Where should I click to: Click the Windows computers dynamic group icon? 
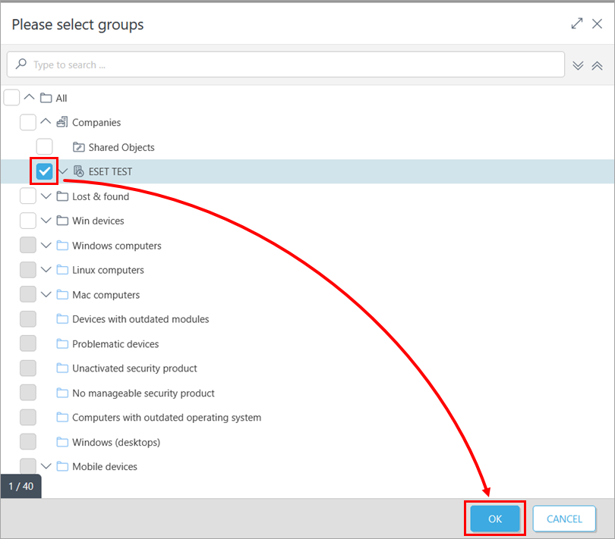(x=62, y=246)
